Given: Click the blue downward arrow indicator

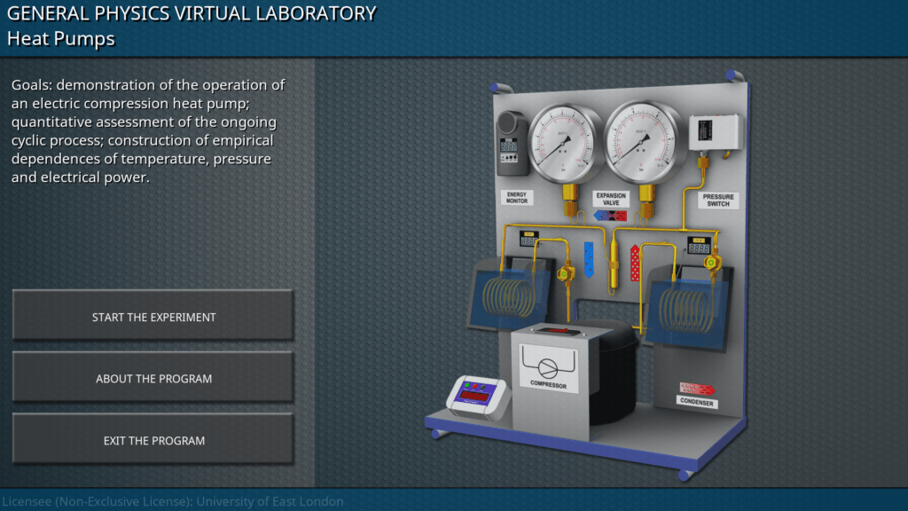Looking at the screenshot, I should point(589,259).
